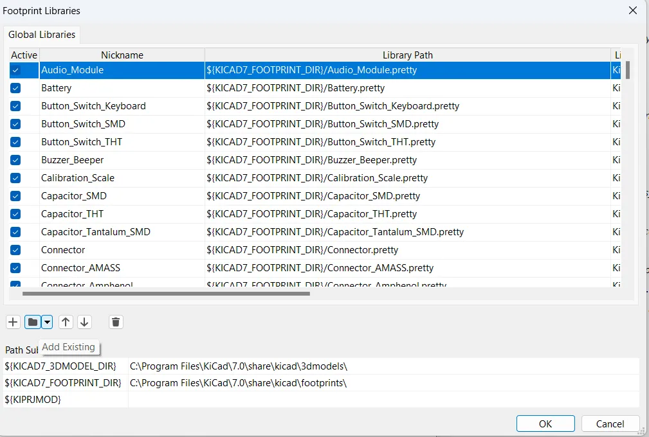Click the ${KICAD7_3DMODEL_DIR} path value cell
Image resolution: width=649 pixels, height=437 pixels.
tap(238, 366)
